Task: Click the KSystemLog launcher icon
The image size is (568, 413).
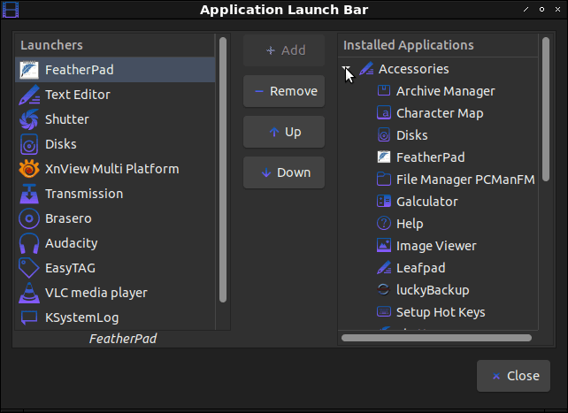Action: pyautogui.click(x=29, y=317)
